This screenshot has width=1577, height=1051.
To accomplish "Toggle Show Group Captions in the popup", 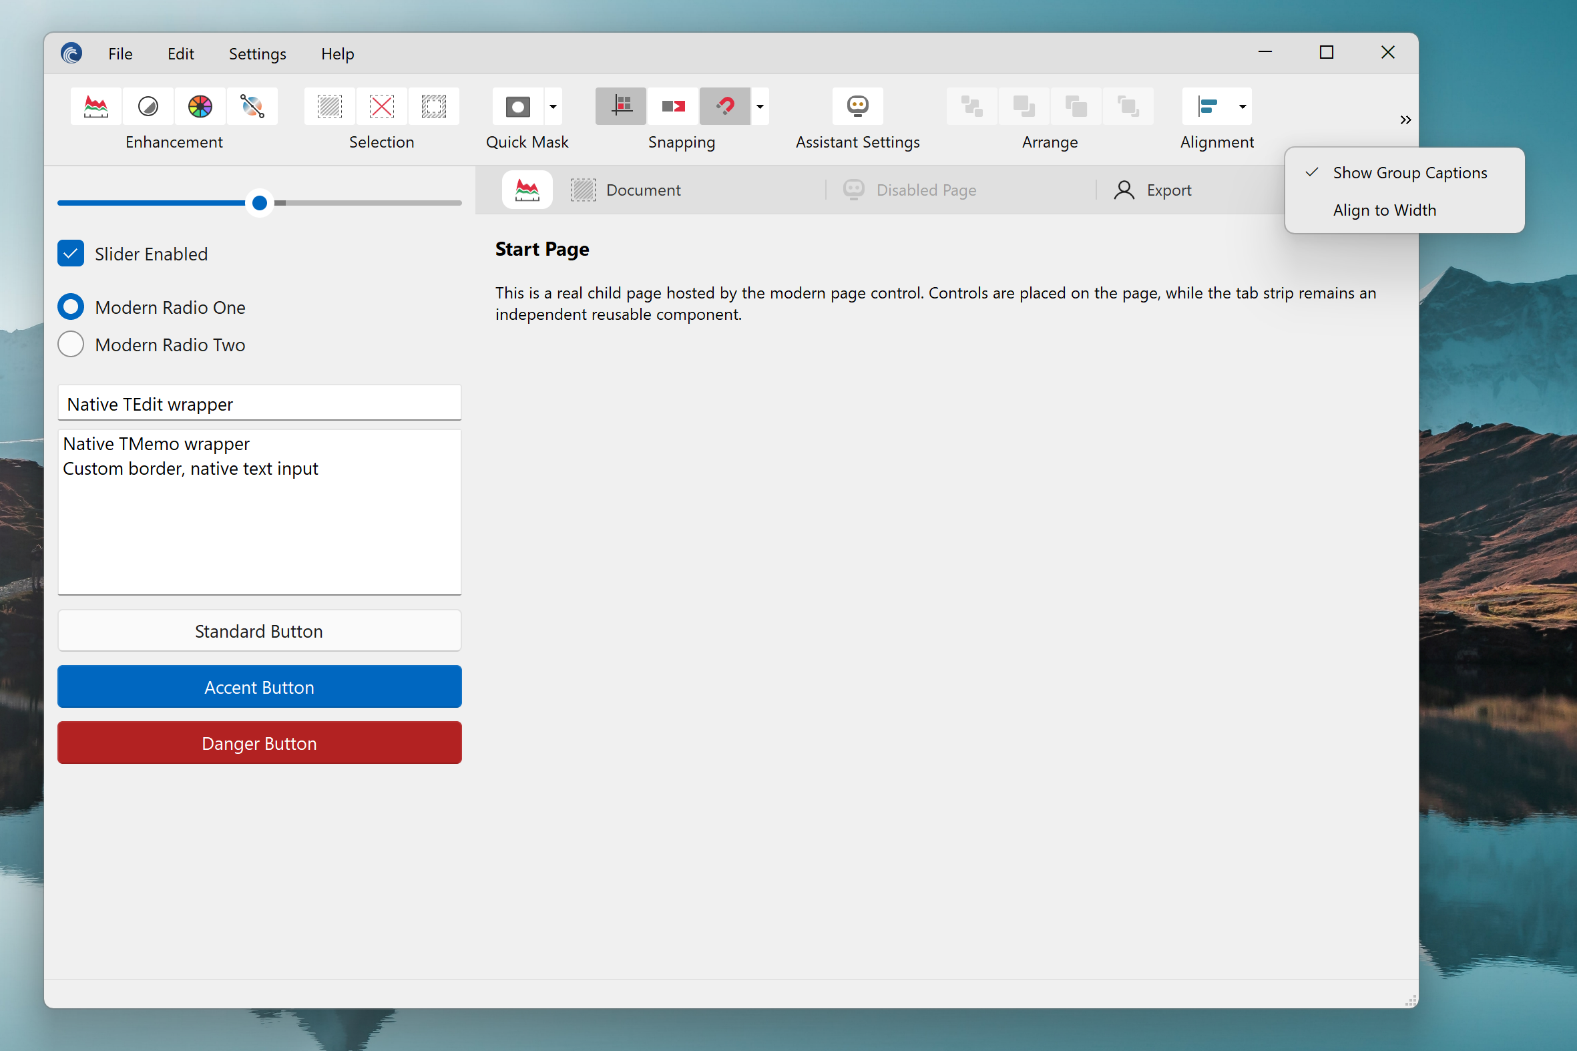I will pyautogui.click(x=1405, y=172).
